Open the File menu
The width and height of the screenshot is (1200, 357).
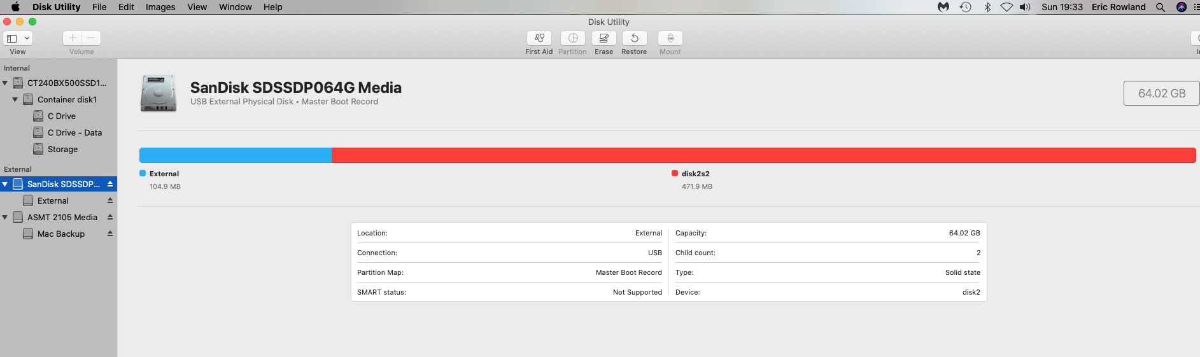[99, 7]
